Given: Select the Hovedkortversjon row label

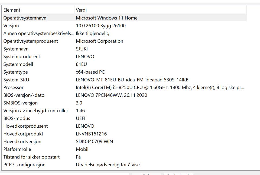Looking at the screenshot, I should tap(22, 141).
